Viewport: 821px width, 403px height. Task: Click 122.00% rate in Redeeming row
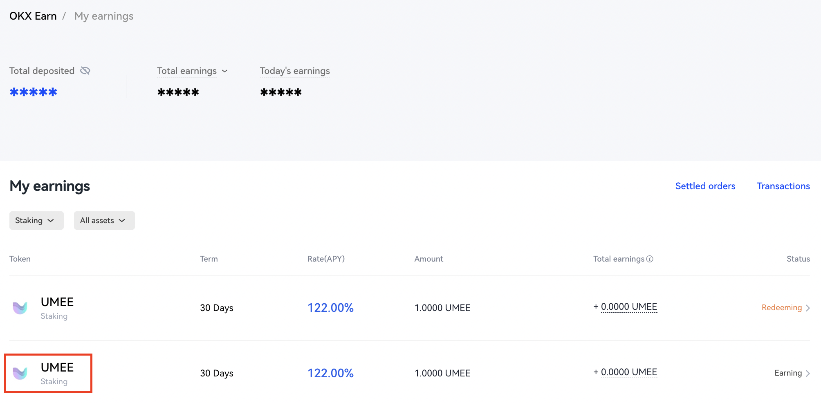(x=330, y=308)
